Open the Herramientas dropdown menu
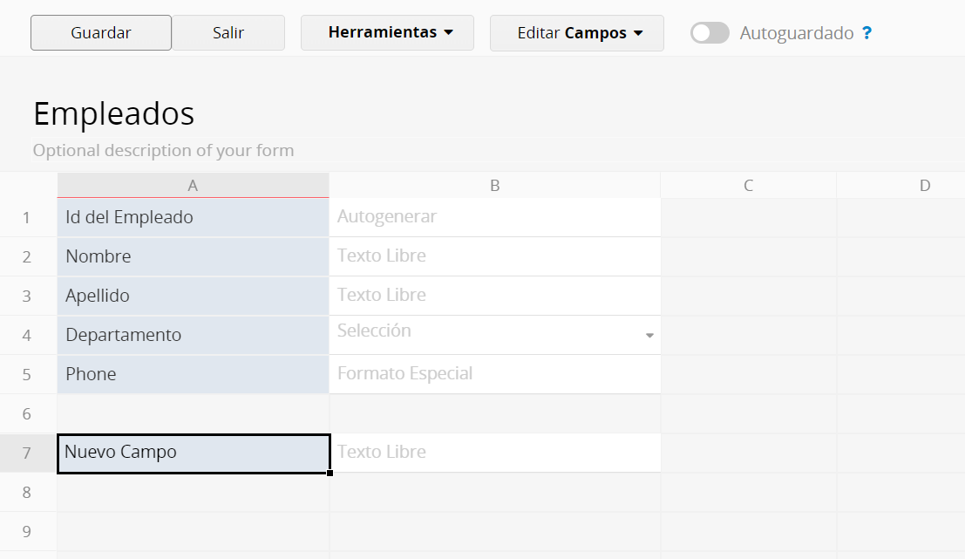 click(387, 32)
